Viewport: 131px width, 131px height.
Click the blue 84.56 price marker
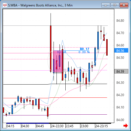(121, 50)
